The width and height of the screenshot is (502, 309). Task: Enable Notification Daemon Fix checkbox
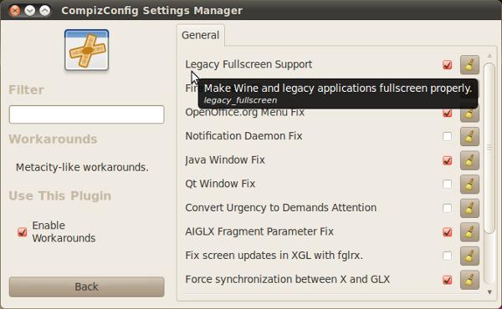coord(448,136)
